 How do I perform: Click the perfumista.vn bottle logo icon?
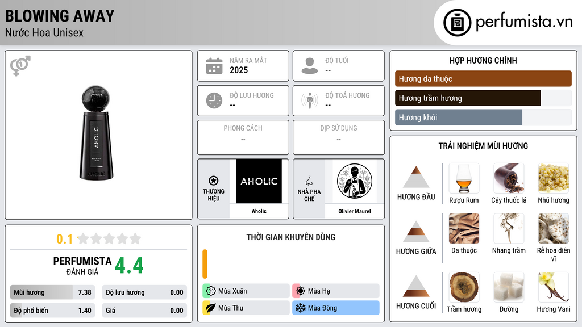tap(457, 23)
